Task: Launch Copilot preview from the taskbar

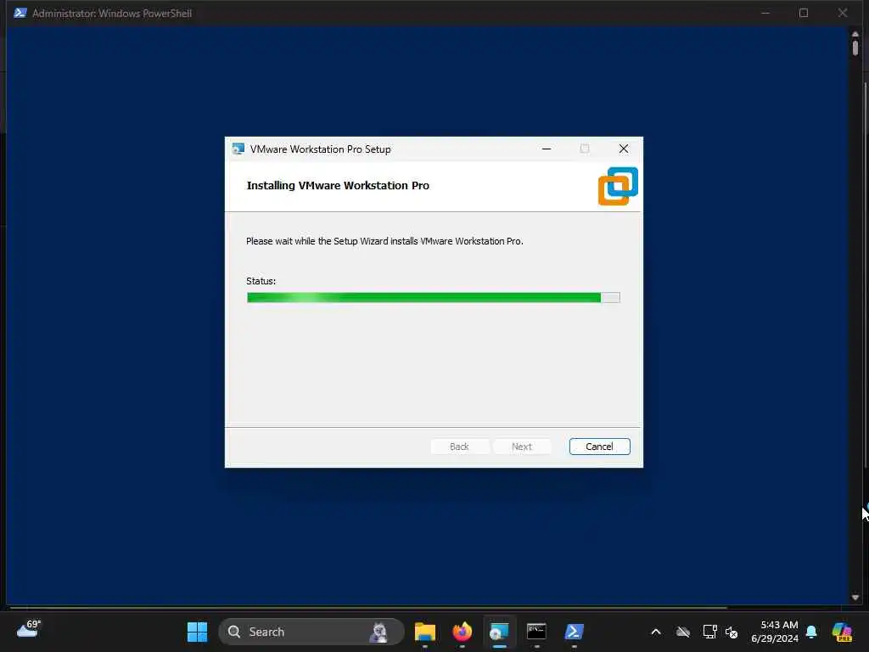Action: coord(842,632)
